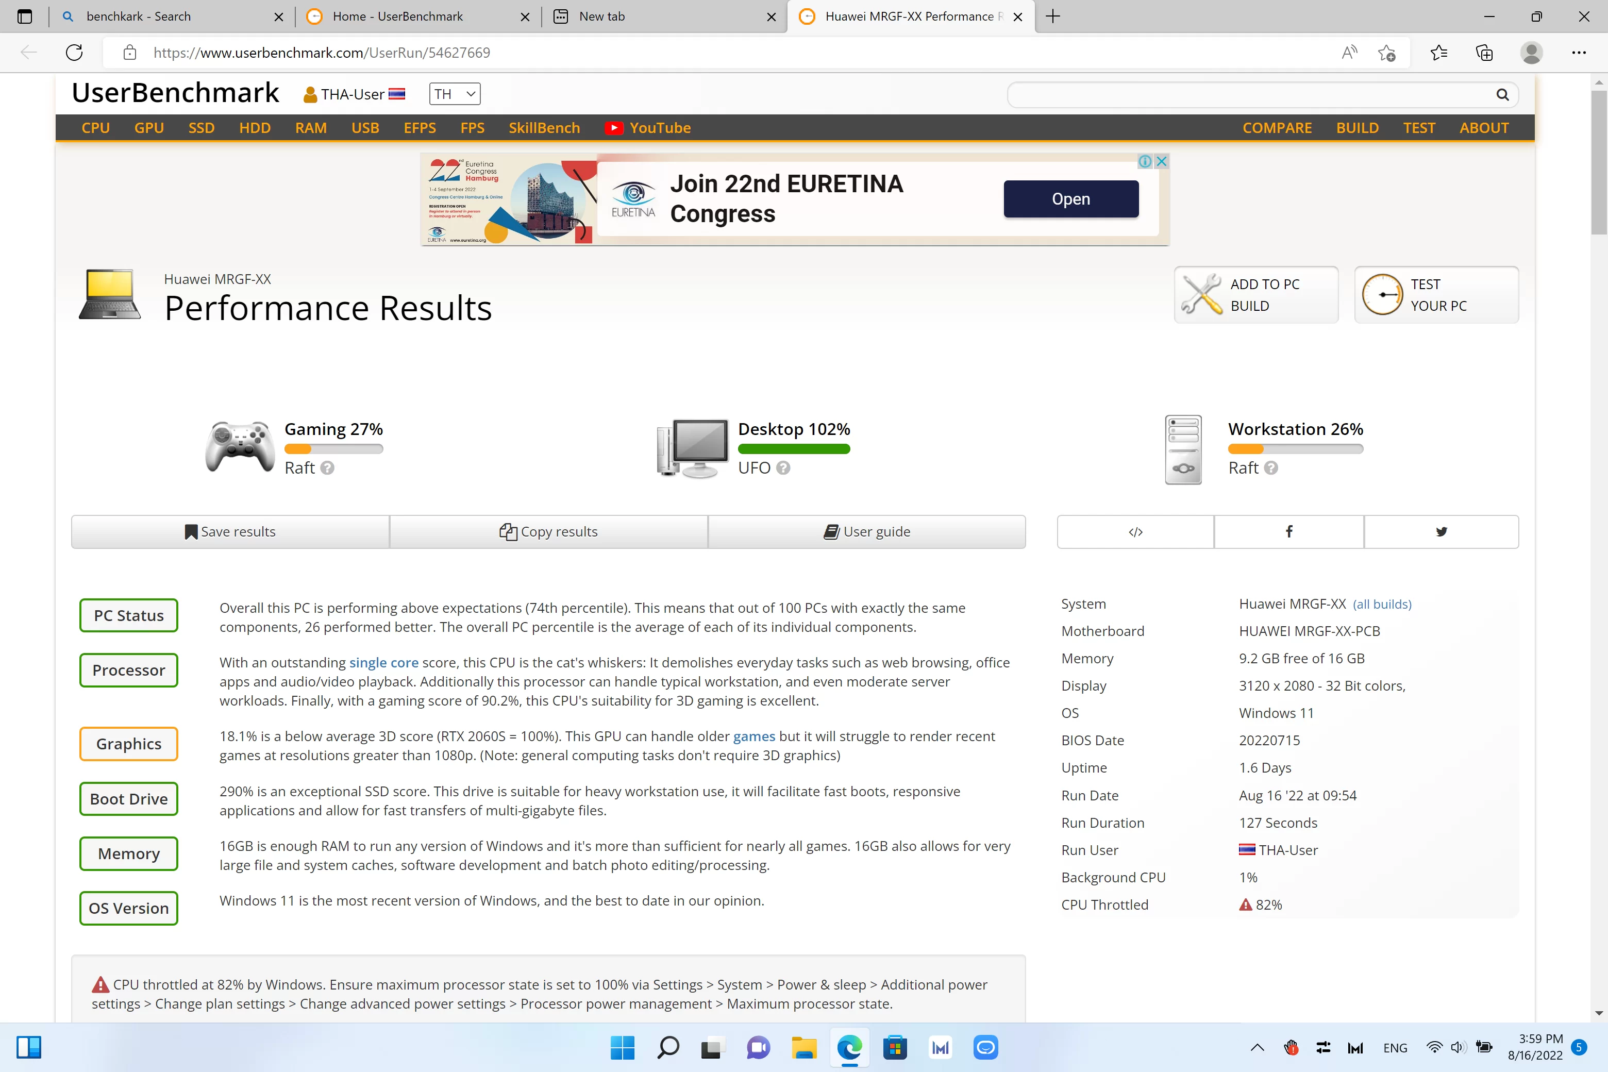Click the Memory button
Screen dimensions: 1608x1072
click(128, 853)
